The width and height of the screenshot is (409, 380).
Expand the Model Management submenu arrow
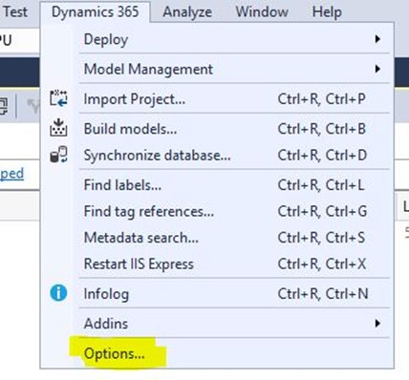point(377,69)
